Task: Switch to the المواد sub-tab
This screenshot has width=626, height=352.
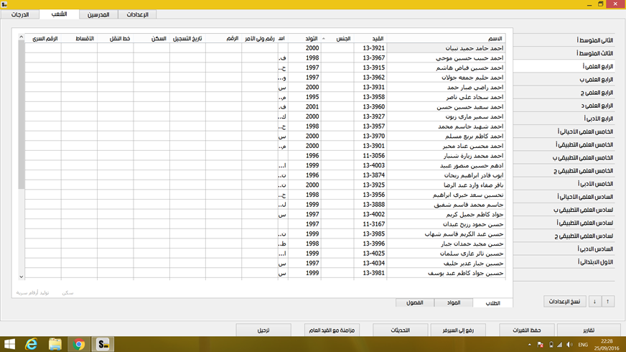Action: (454, 302)
